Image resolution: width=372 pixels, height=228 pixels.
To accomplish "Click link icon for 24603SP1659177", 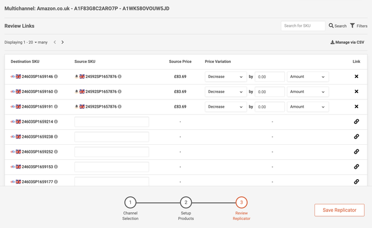I will 356,181.
